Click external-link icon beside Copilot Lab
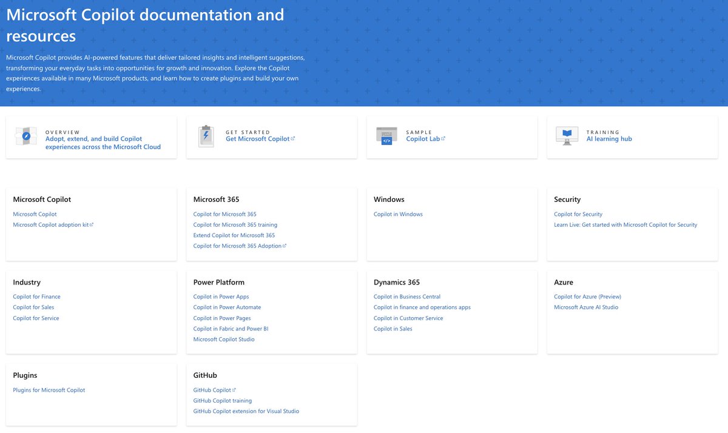728x433 pixels. pyautogui.click(x=443, y=138)
